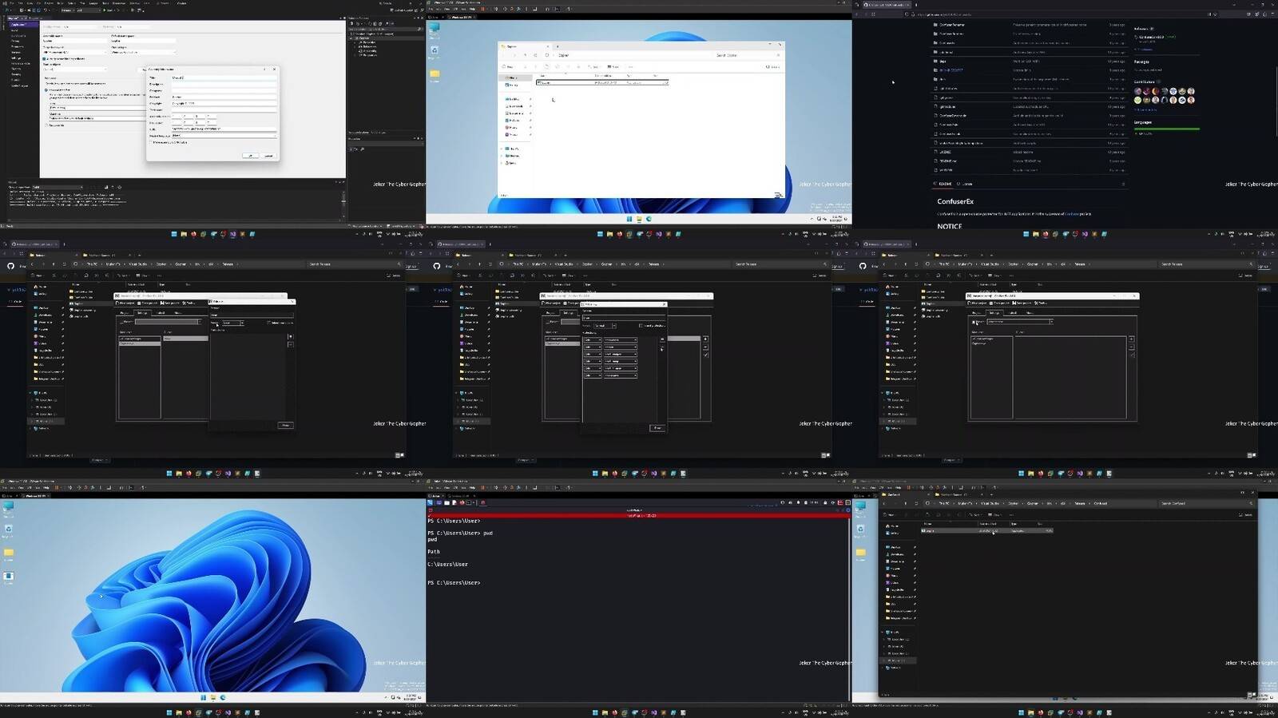Click Title field in Assembly Information dialog
Viewport: 1278px width, 718px height.
[x=224, y=77]
